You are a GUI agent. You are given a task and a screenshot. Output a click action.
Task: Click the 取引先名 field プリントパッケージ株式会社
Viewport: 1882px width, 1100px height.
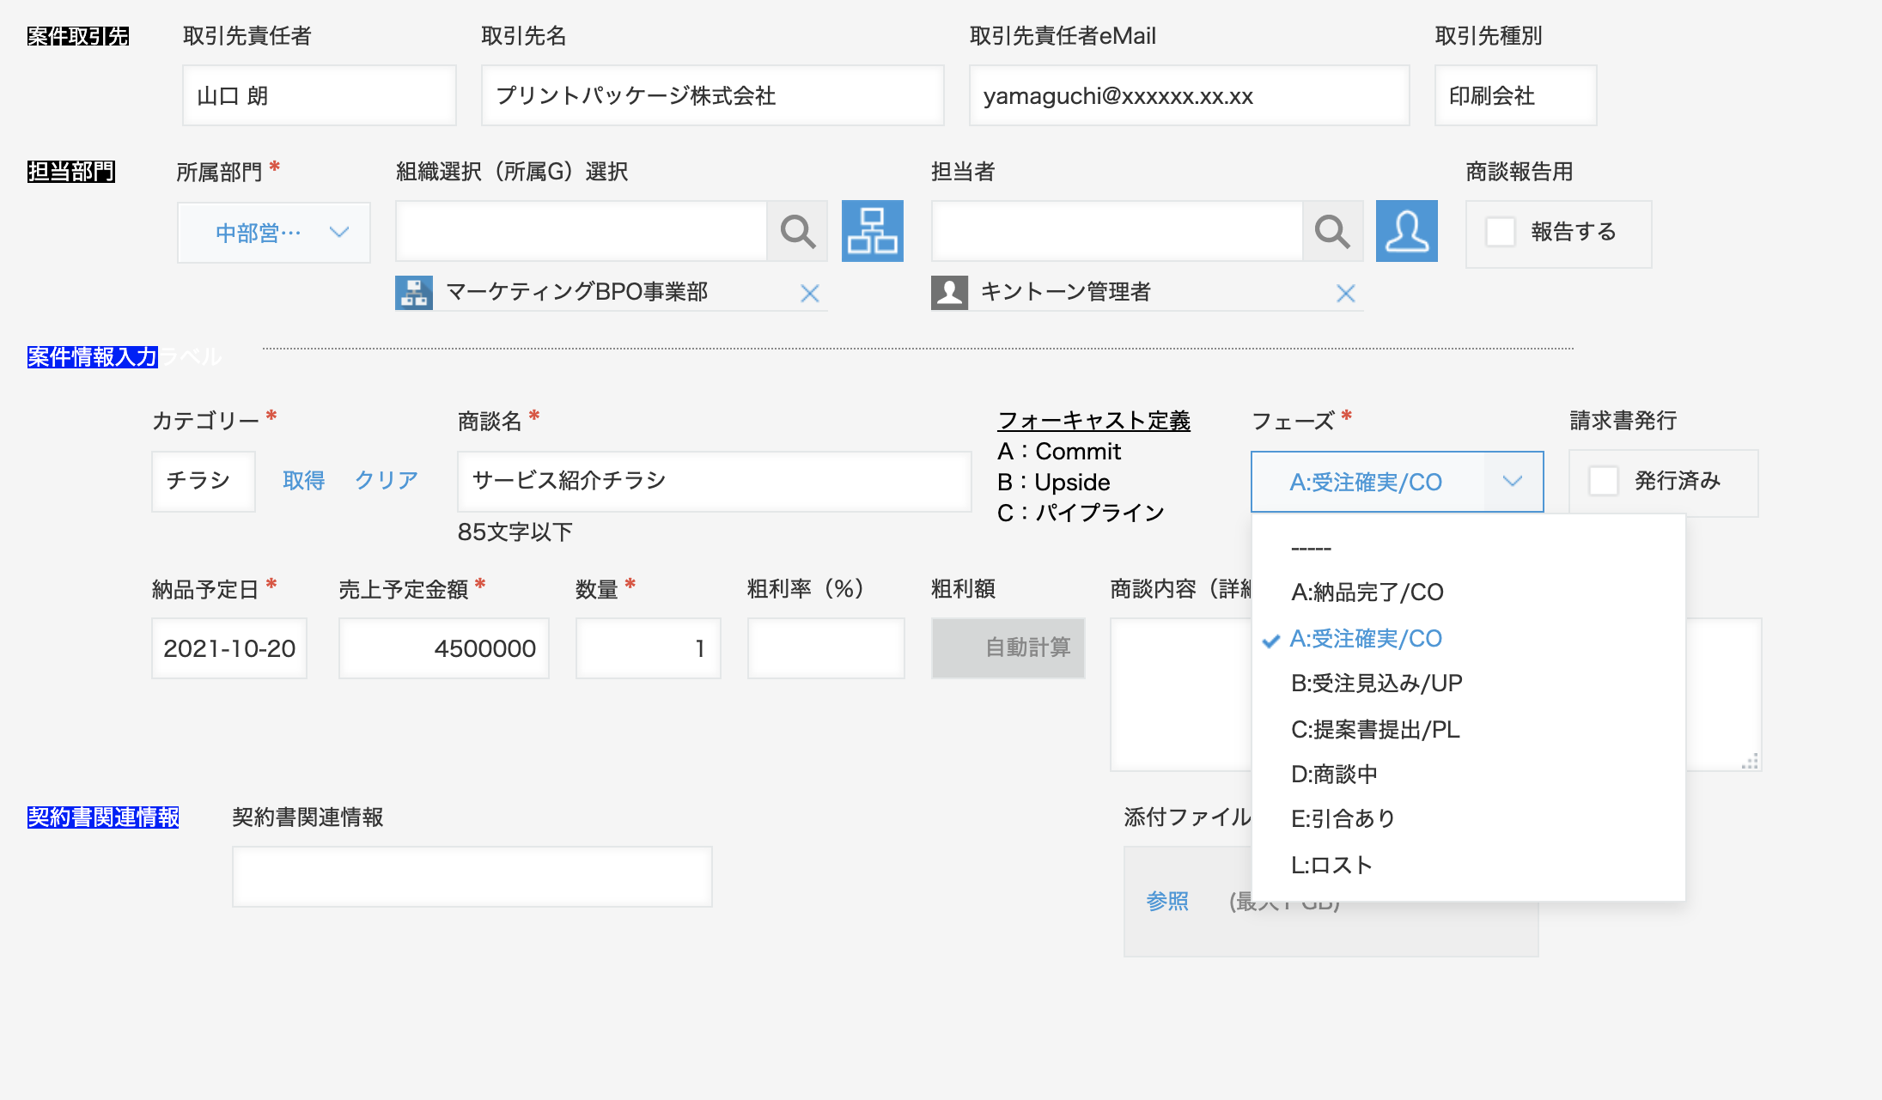pos(712,95)
